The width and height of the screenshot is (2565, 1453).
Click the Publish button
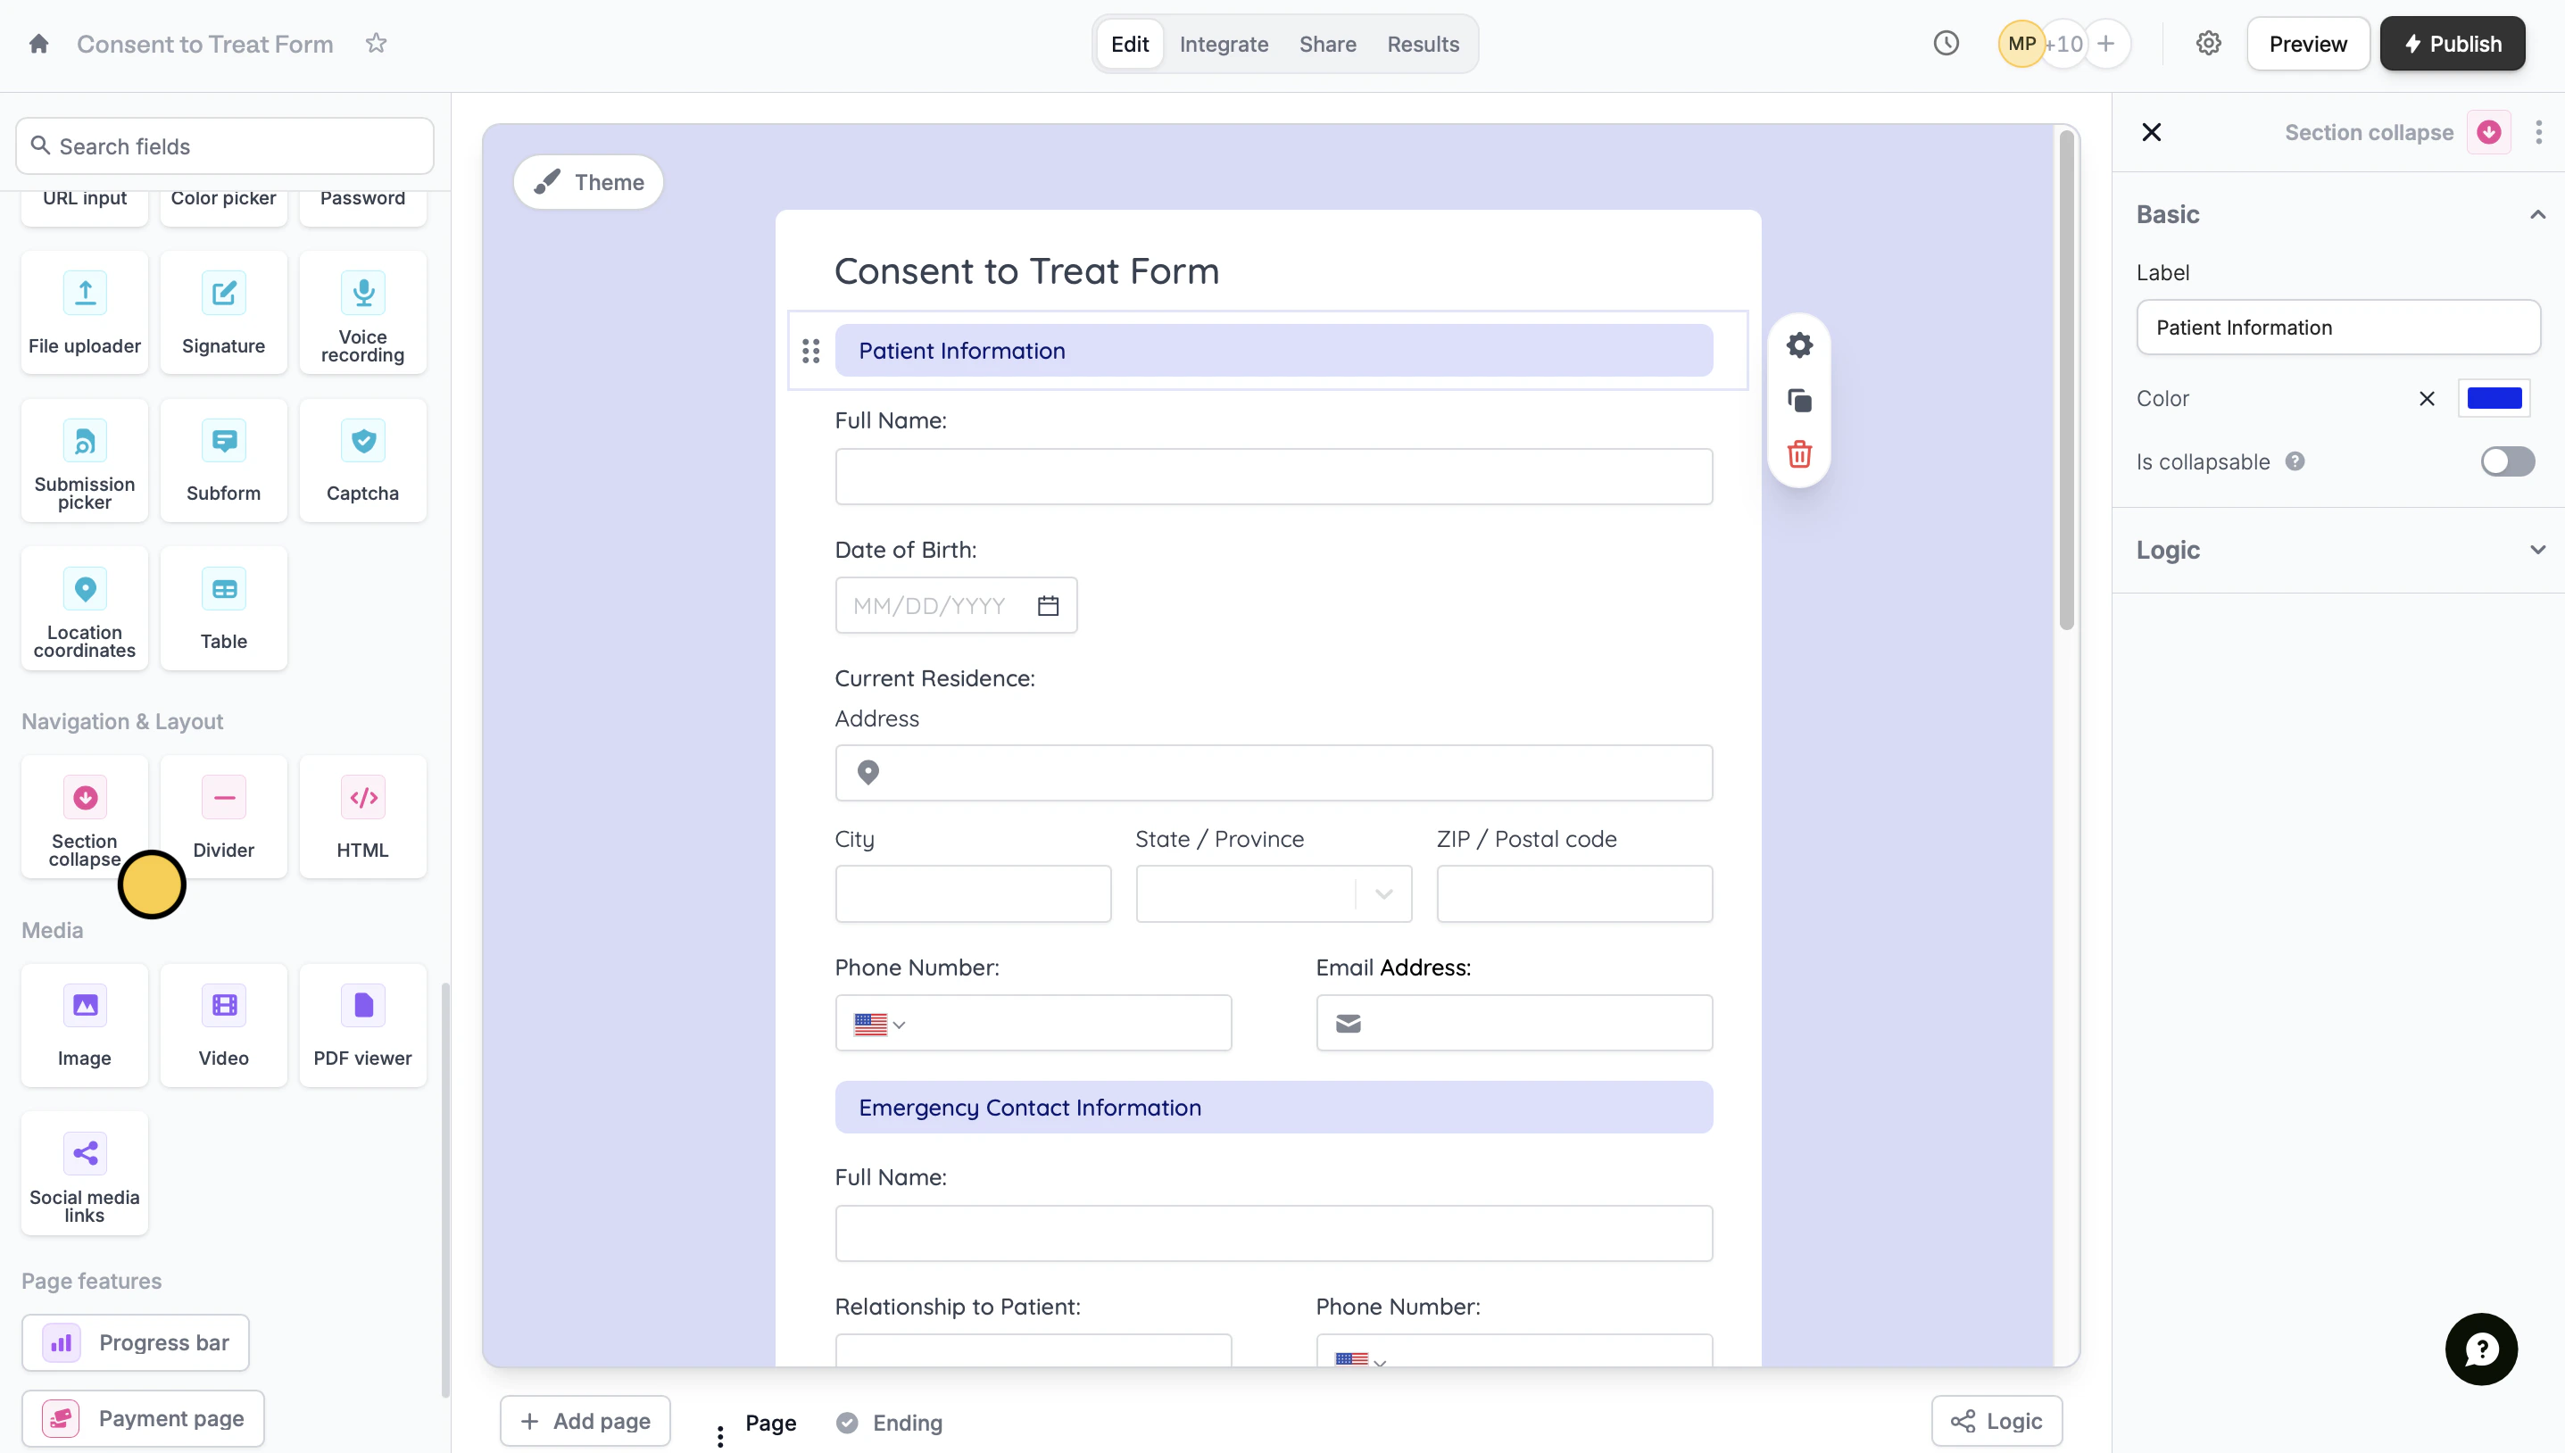point(2453,44)
